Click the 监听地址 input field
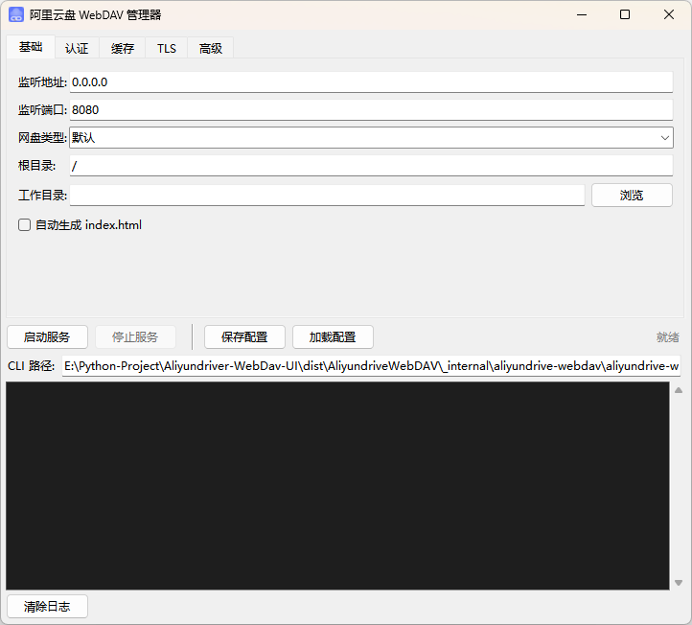The width and height of the screenshot is (692, 625). point(371,82)
